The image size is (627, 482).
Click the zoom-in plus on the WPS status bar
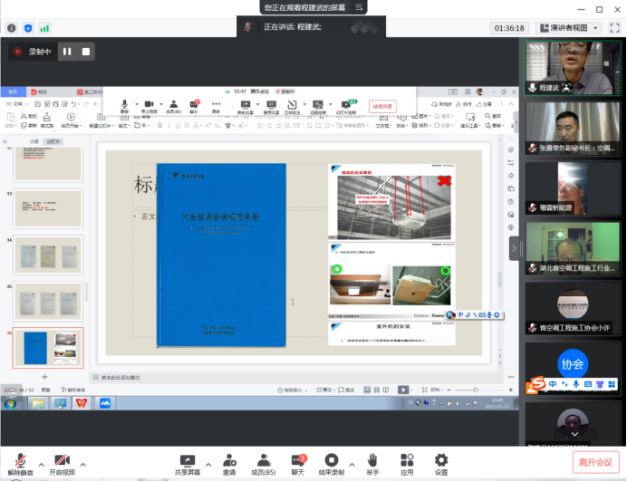[511, 390]
